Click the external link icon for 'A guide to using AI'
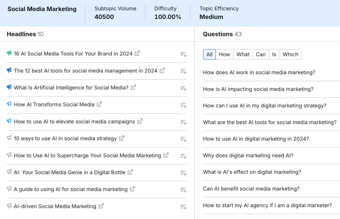340x219 pixels. coord(132,189)
